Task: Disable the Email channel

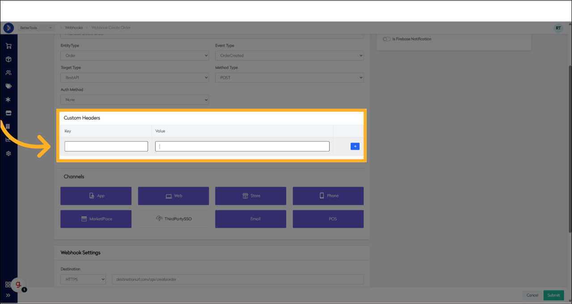Action: (x=250, y=219)
